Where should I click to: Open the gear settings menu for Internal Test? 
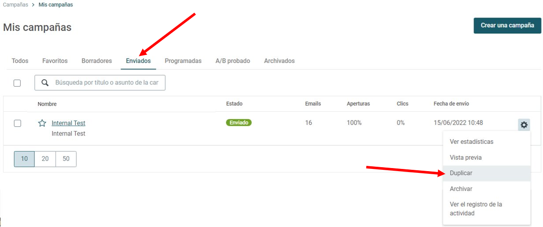(x=524, y=125)
